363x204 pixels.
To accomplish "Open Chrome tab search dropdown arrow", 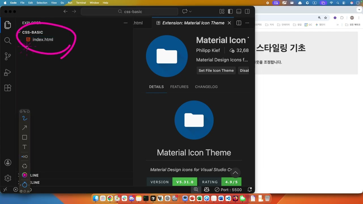I will pyautogui.click(x=359, y=10).
